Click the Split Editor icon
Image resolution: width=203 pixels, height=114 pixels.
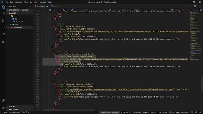[x=195, y=6]
